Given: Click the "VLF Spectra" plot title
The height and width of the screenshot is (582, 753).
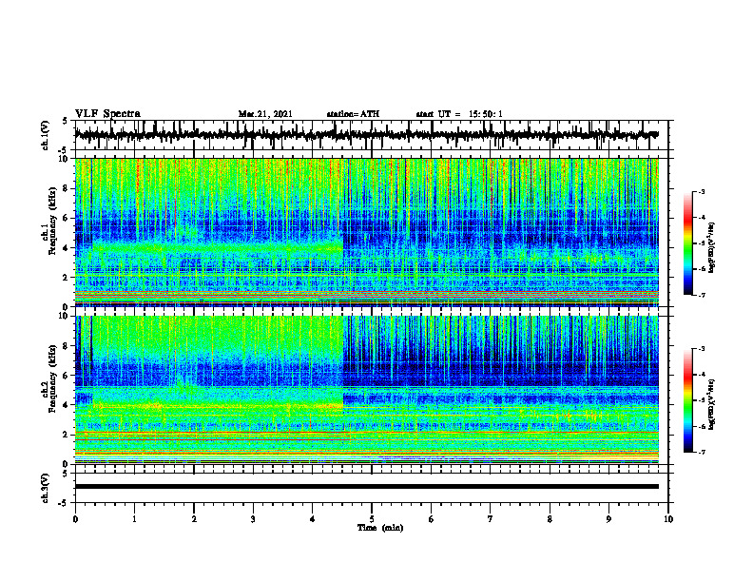Looking at the screenshot, I should [x=107, y=114].
